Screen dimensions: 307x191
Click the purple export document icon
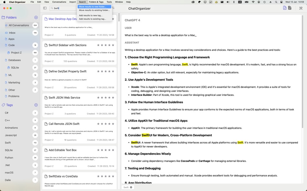(285, 8)
